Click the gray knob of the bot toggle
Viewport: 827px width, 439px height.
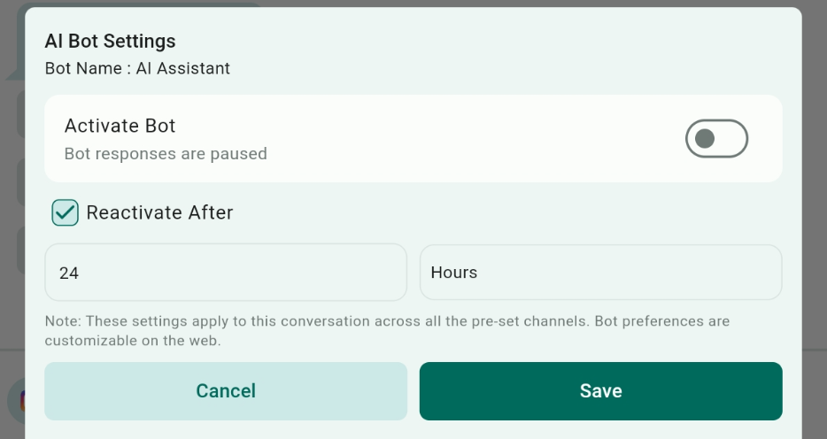pos(705,139)
